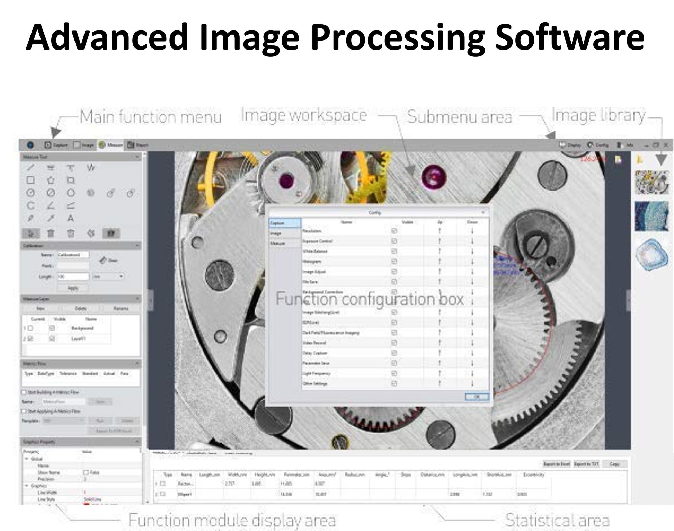
Task: Click Delete in Measure Layer panel
Action: coord(81,308)
